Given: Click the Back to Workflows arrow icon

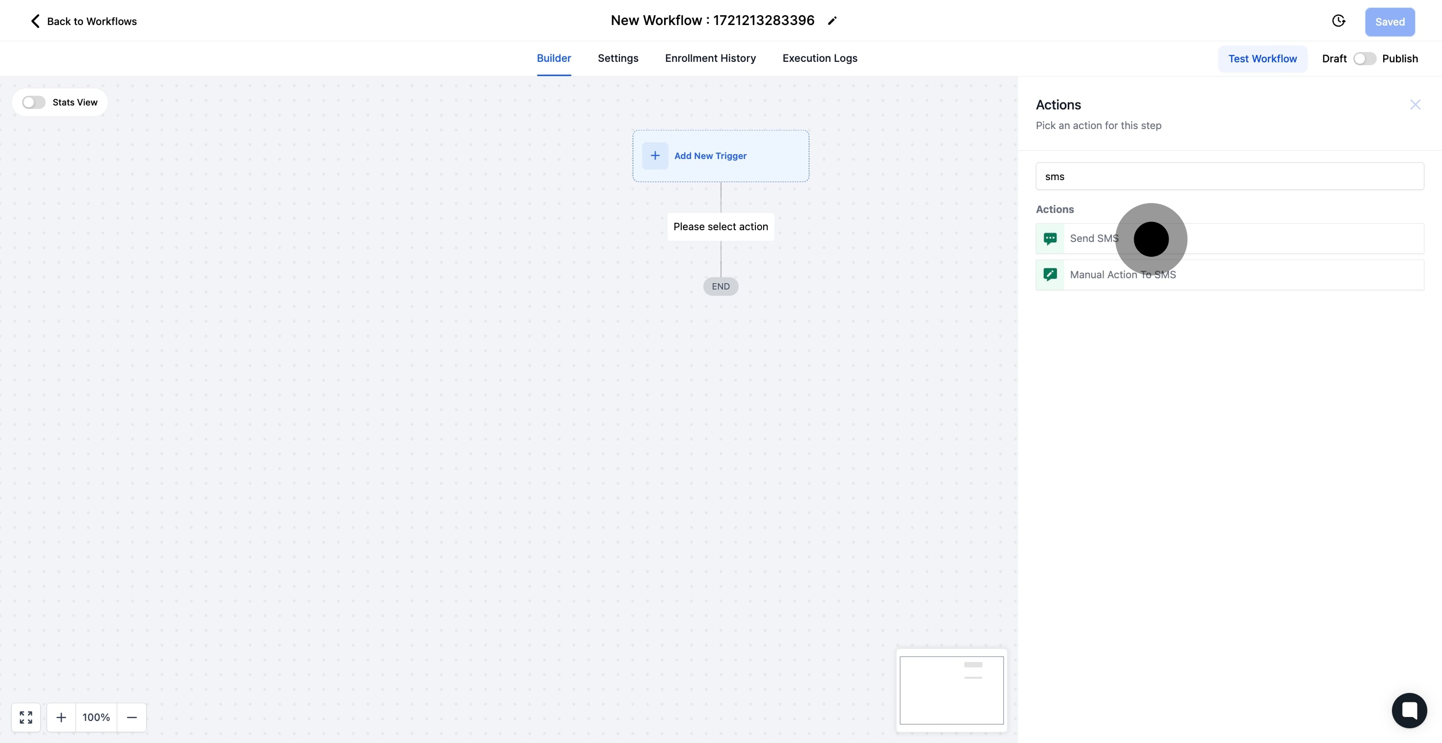Looking at the screenshot, I should tap(35, 21).
